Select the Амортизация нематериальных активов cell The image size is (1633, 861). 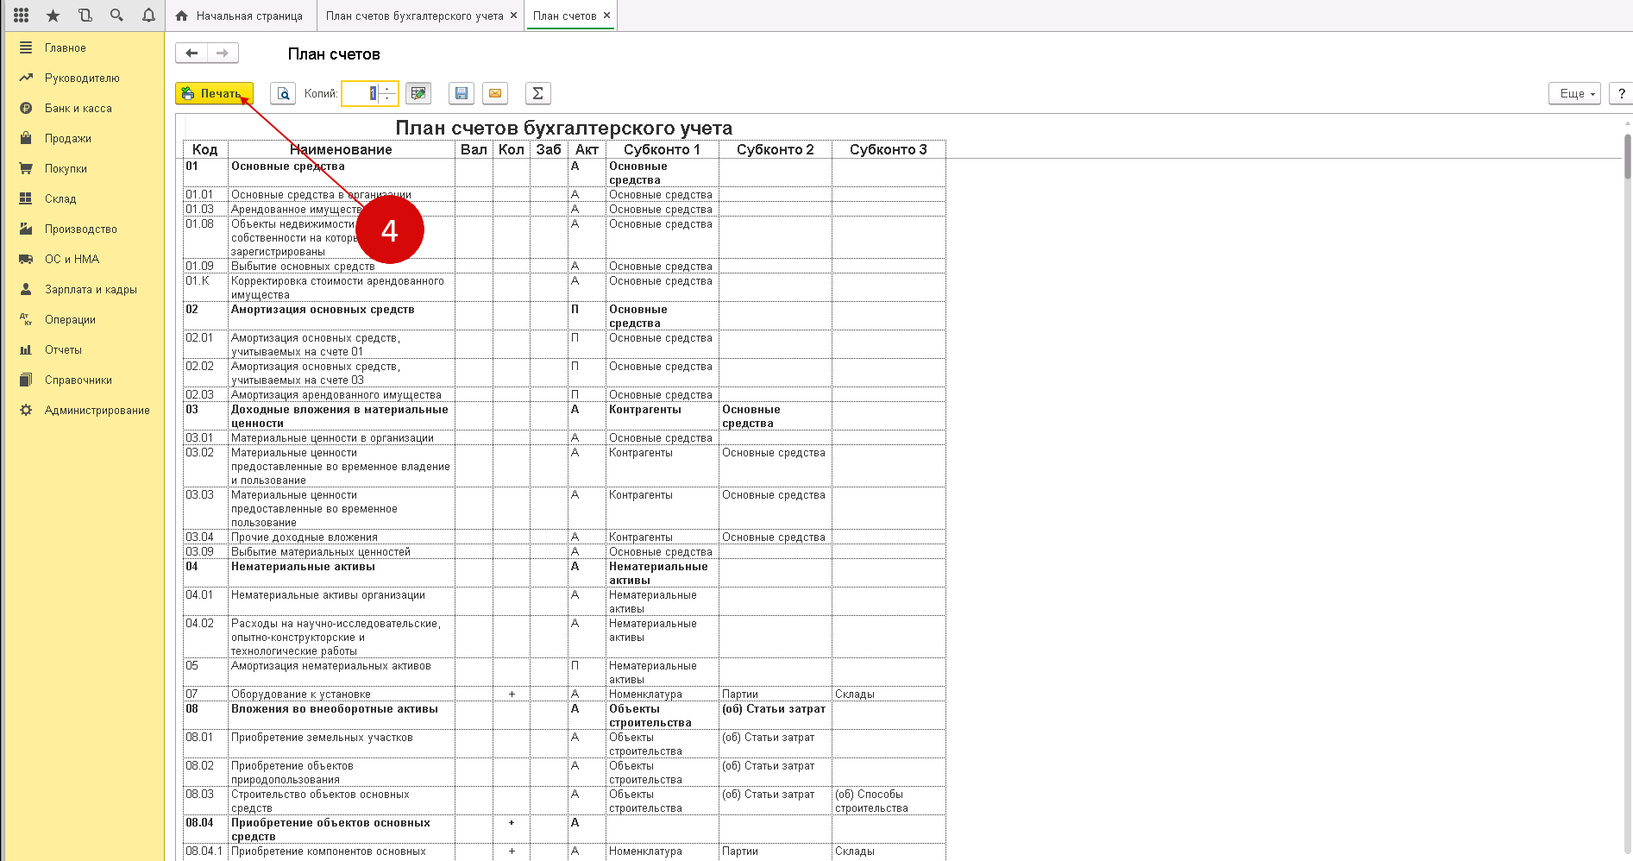pyautogui.click(x=341, y=672)
